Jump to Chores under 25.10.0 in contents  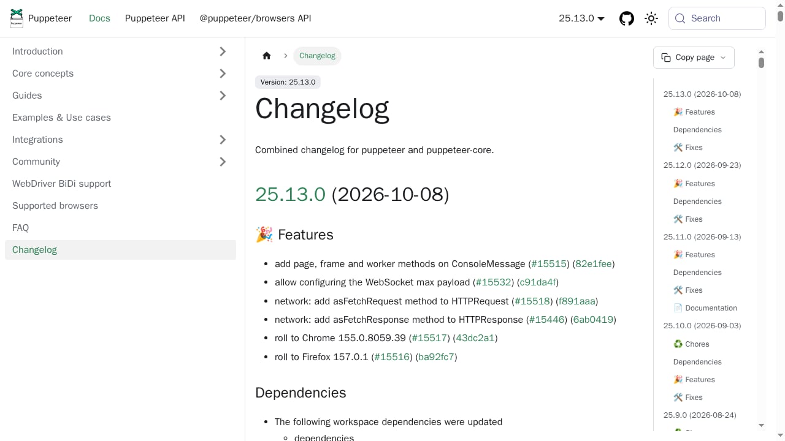click(x=691, y=344)
